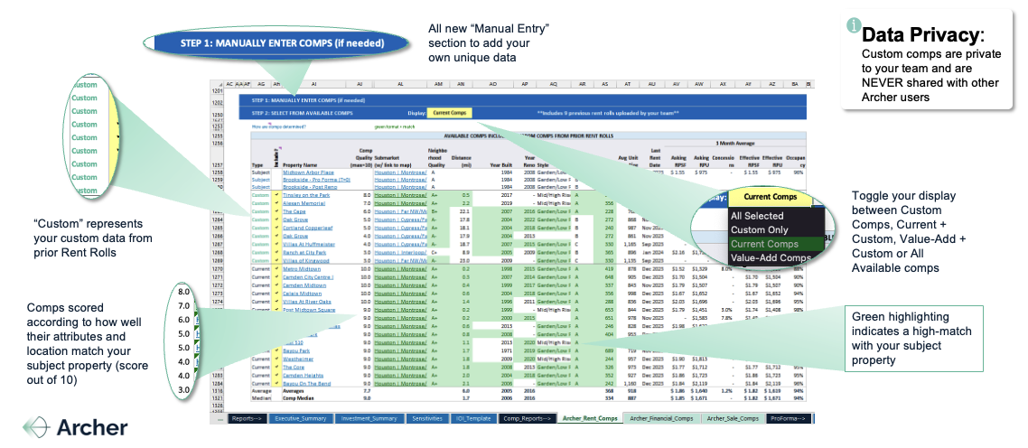Select column header AL
This screenshot has height=448, width=1028.
coord(400,84)
